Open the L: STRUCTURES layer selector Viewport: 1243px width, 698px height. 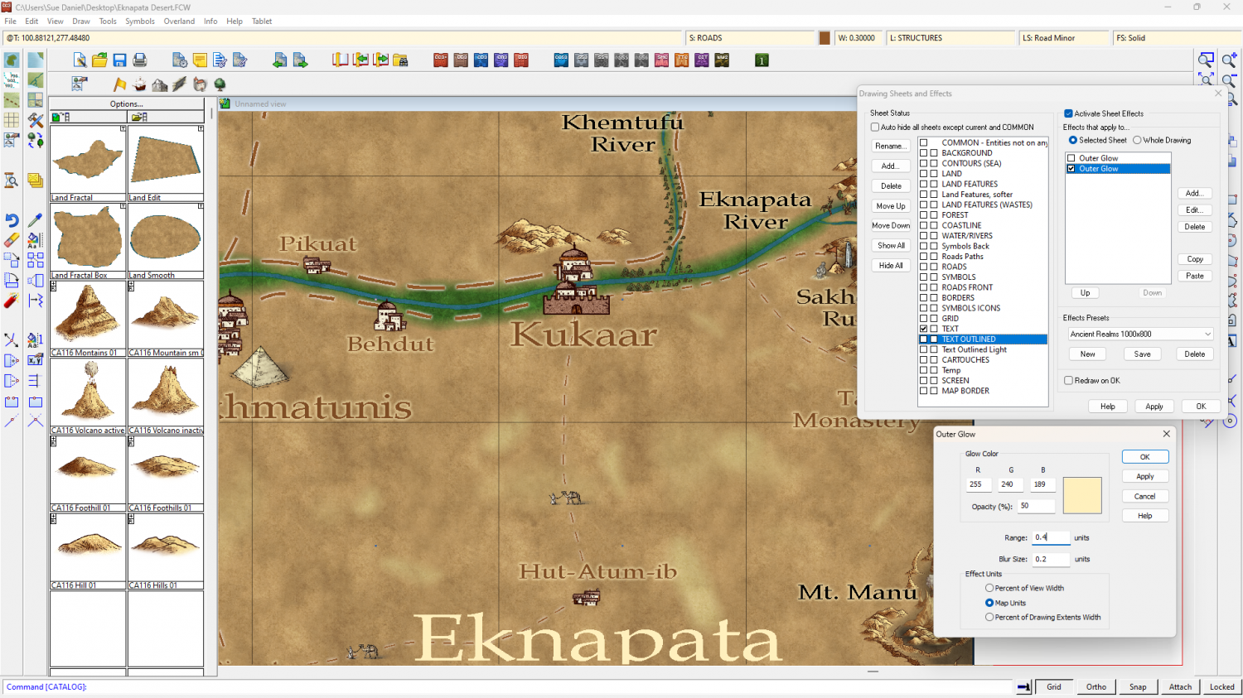(951, 38)
